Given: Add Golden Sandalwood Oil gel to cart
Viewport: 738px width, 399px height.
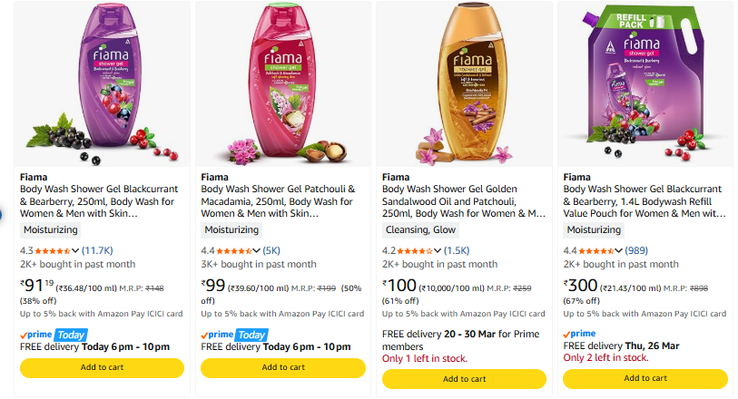Looking at the screenshot, I should point(464,378).
